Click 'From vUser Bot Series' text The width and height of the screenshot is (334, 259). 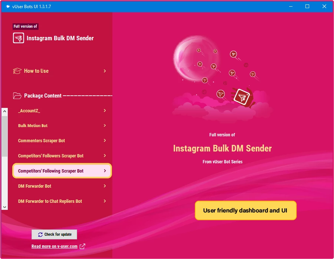tap(222, 162)
